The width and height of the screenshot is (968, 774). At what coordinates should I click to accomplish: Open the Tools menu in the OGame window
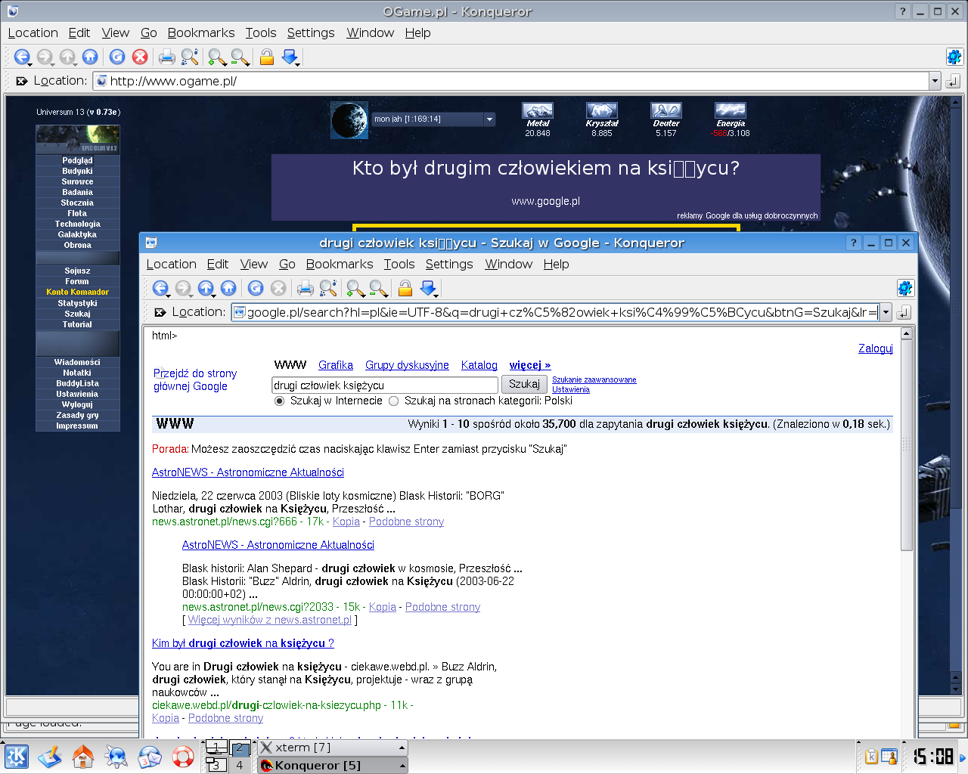pos(260,33)
